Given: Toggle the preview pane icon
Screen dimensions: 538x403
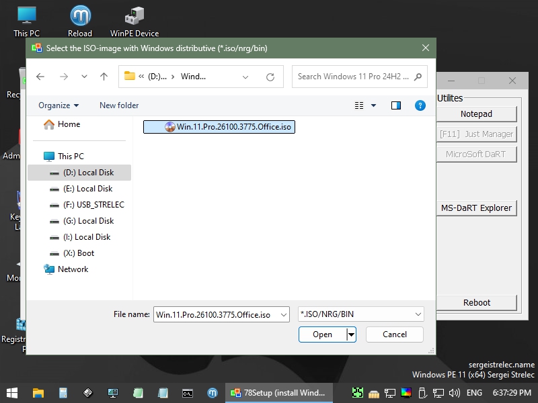Looking at the screenshot, I should (x=396, y=105).
